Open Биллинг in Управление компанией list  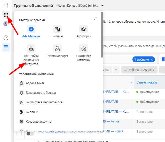click(28, 112)
